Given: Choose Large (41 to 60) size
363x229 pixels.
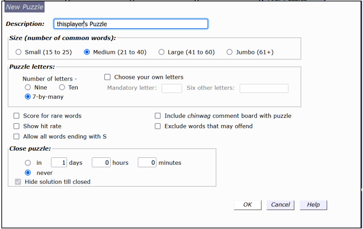Looking at the screenshot, I should point(161,52).
